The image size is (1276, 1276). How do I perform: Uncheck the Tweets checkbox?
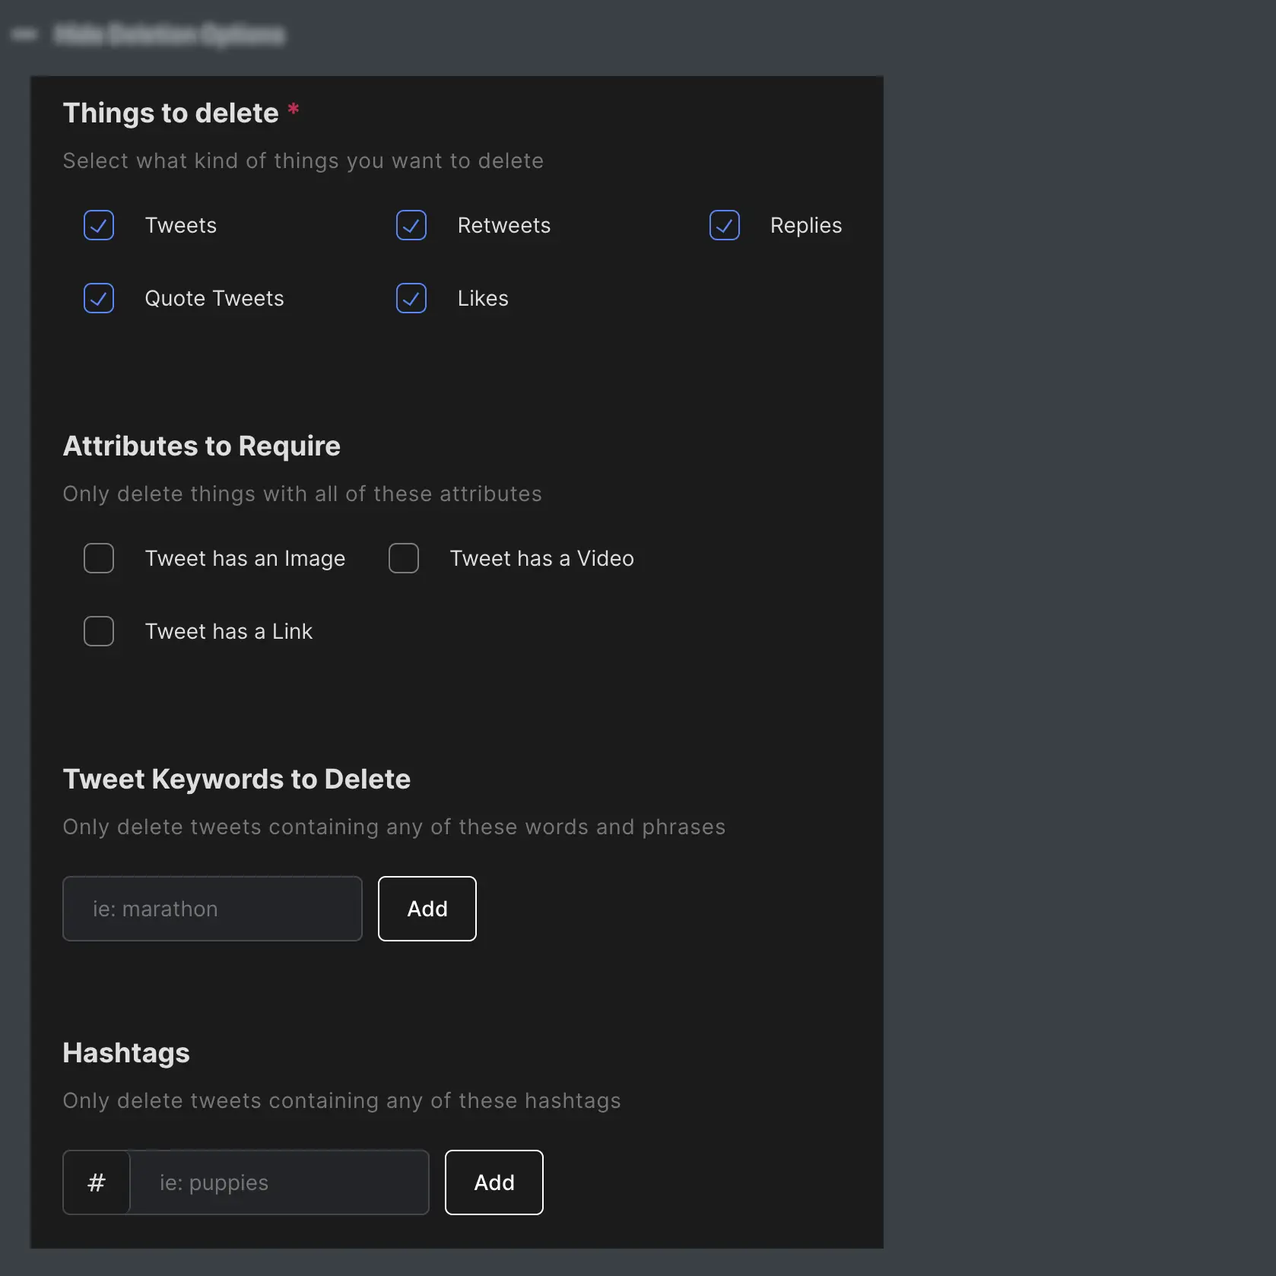click(99, 225)
